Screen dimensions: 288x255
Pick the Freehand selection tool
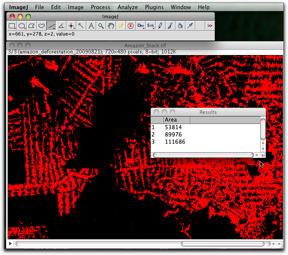[41, 26]
